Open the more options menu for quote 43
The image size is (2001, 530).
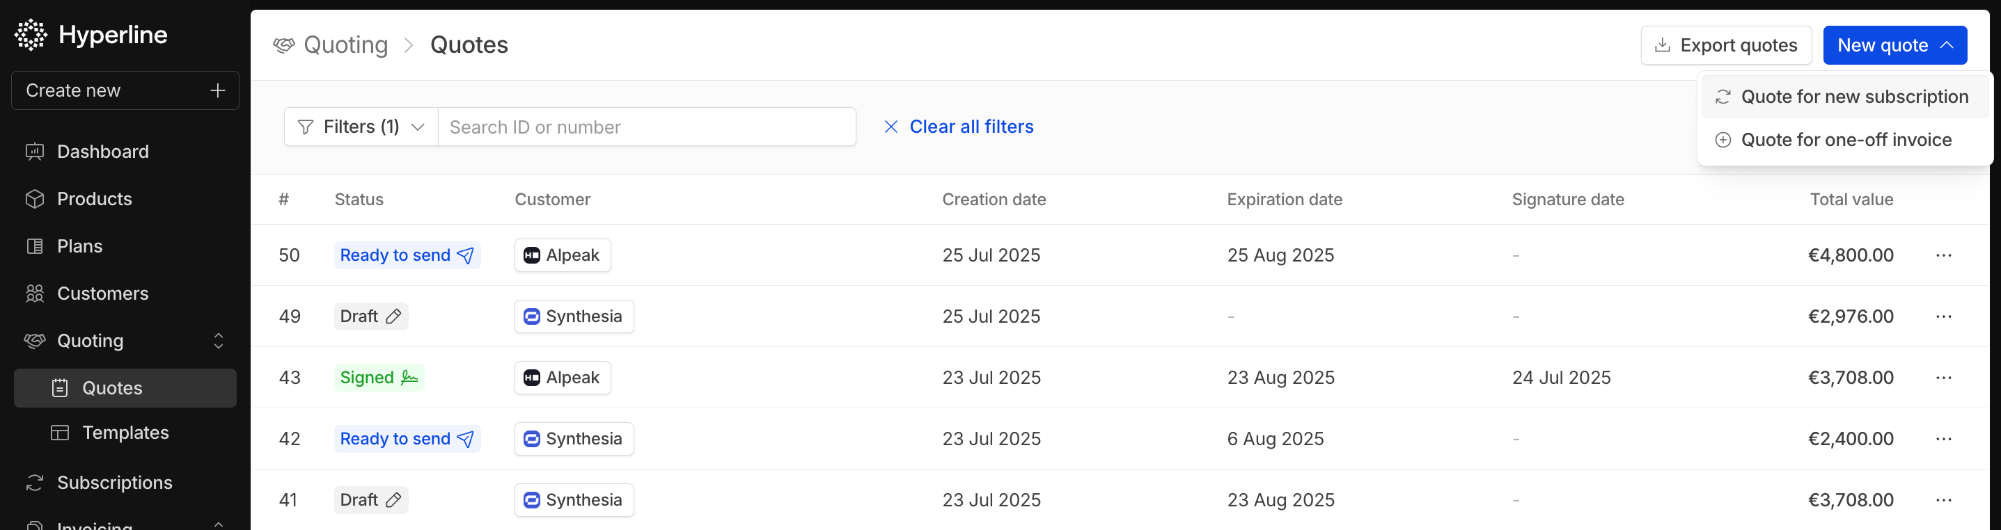click(x=1943, y=378)
